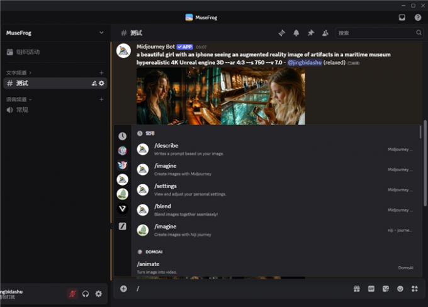Click the command list scrollbar

tap(420, 132)
